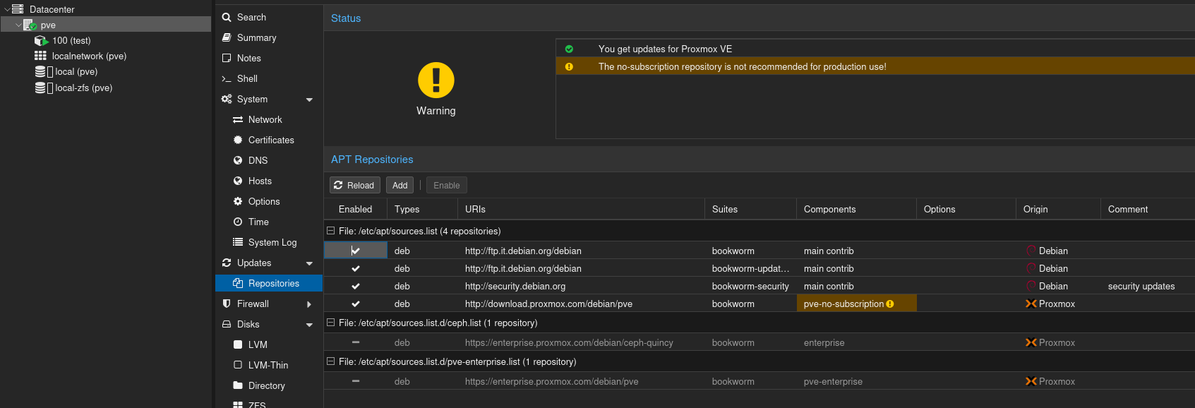Image resolution: width=1195 pixels, height=408 pixels.
Task: Click the Time clock icon
Action: (x=238, y=222)
